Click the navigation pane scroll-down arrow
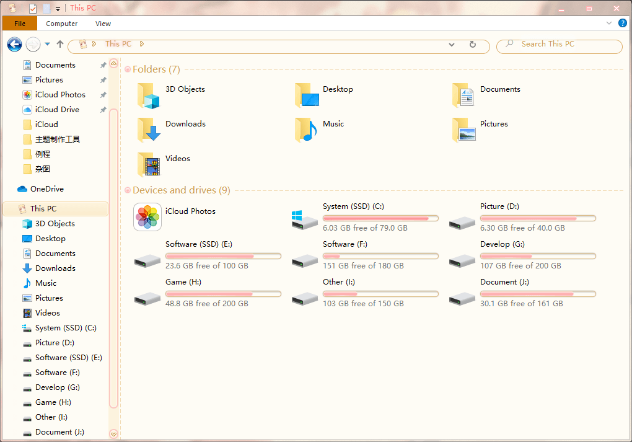The height and width of the screenshot is (442, 632). (113, 434)
